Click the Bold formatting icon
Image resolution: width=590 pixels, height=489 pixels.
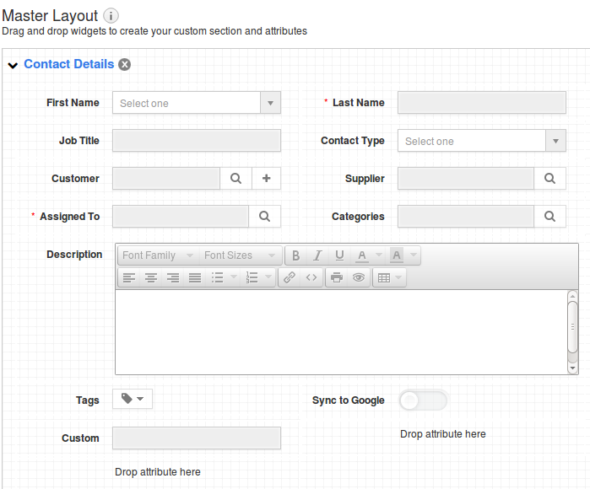[295, 255]
